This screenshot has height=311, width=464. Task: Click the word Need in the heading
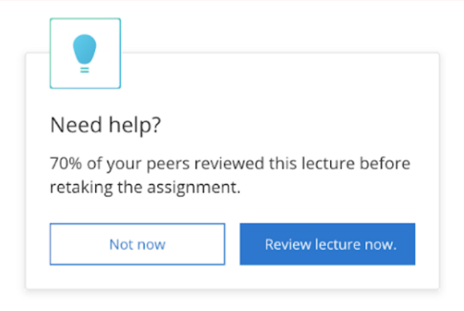tap(69, 125)
